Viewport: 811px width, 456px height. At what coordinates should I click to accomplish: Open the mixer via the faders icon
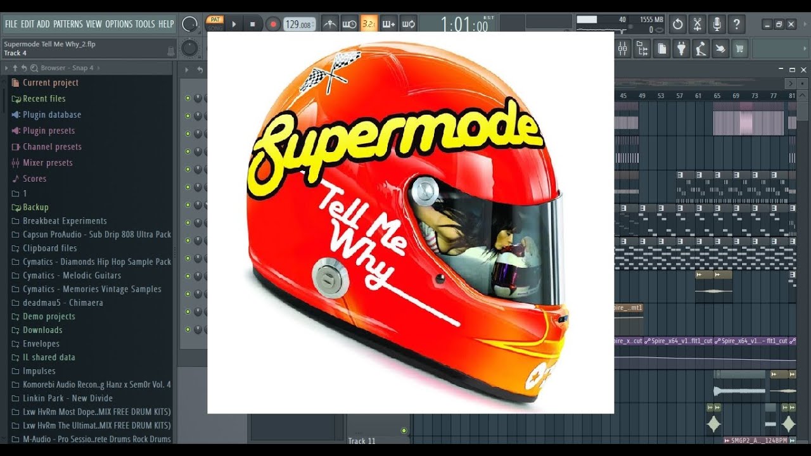[x=622, y=49]
